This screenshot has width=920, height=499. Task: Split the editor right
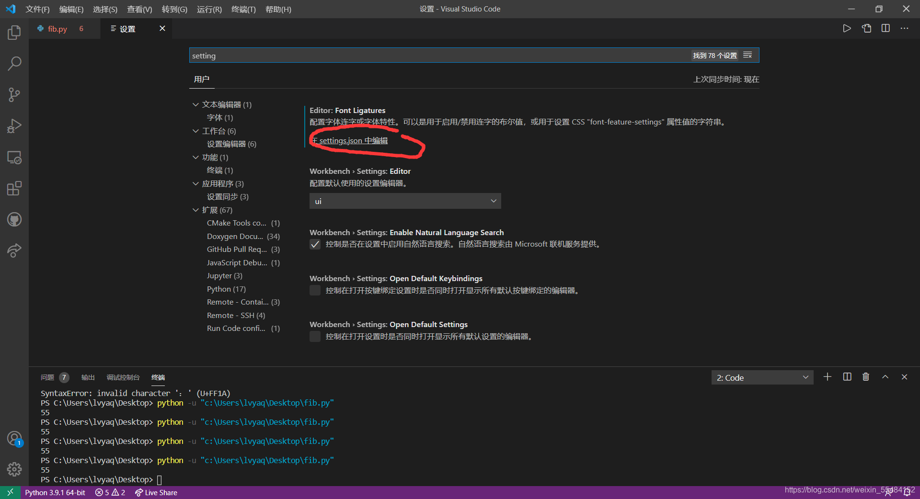point(885,28)
